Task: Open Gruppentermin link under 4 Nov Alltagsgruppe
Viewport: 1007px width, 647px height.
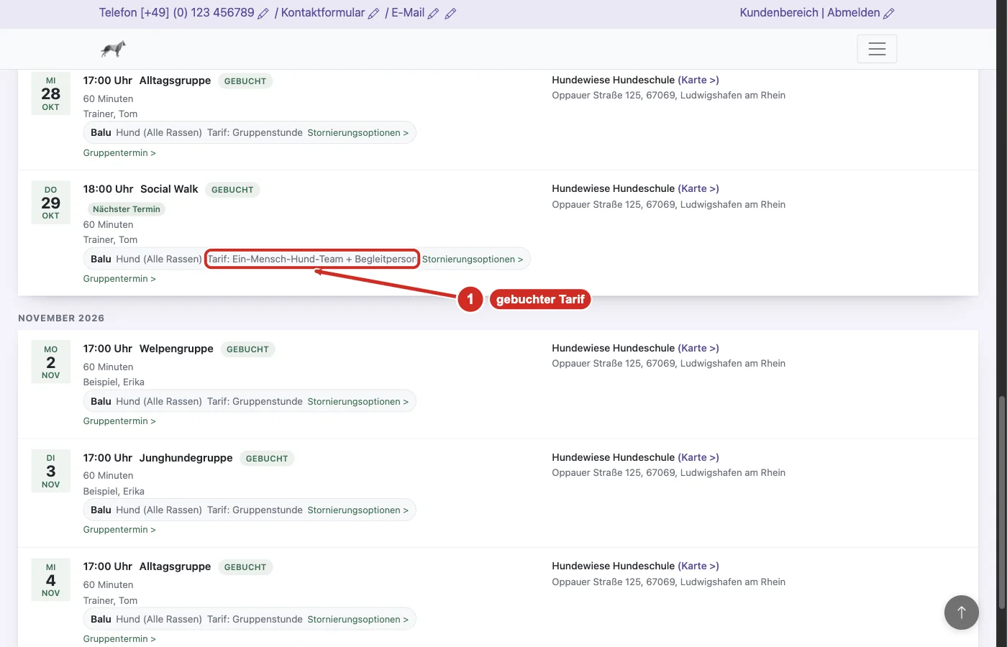Action: click(119, 638)
